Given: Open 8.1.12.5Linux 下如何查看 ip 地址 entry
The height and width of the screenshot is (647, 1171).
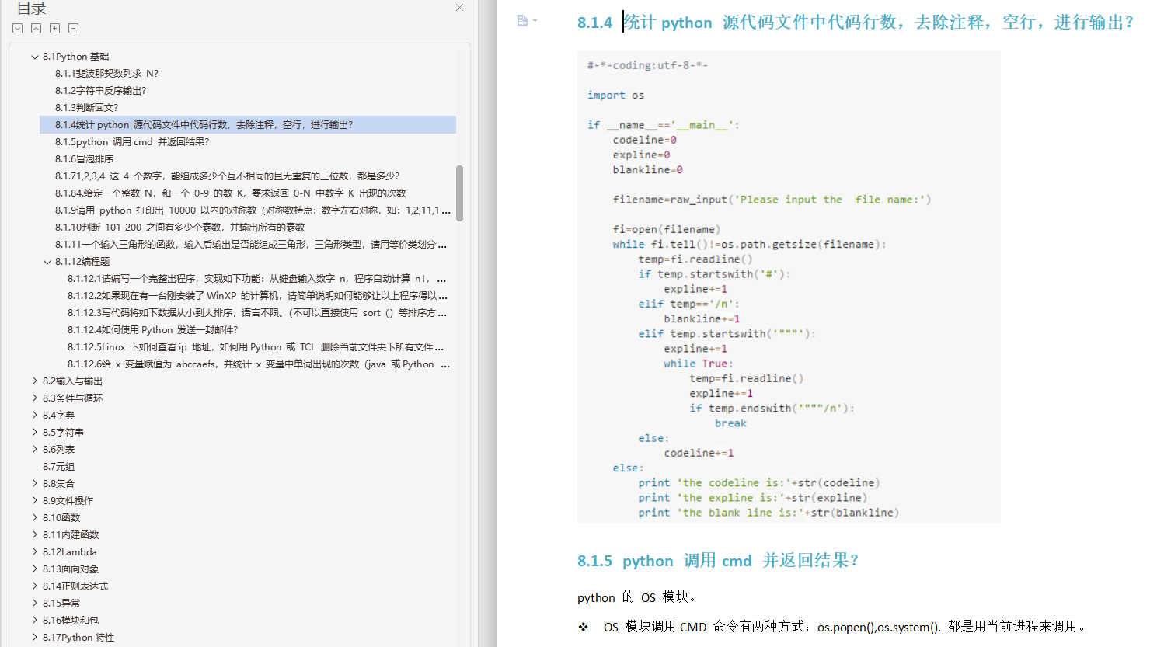Looking at the screenshot, I should (x=256, y=347).
